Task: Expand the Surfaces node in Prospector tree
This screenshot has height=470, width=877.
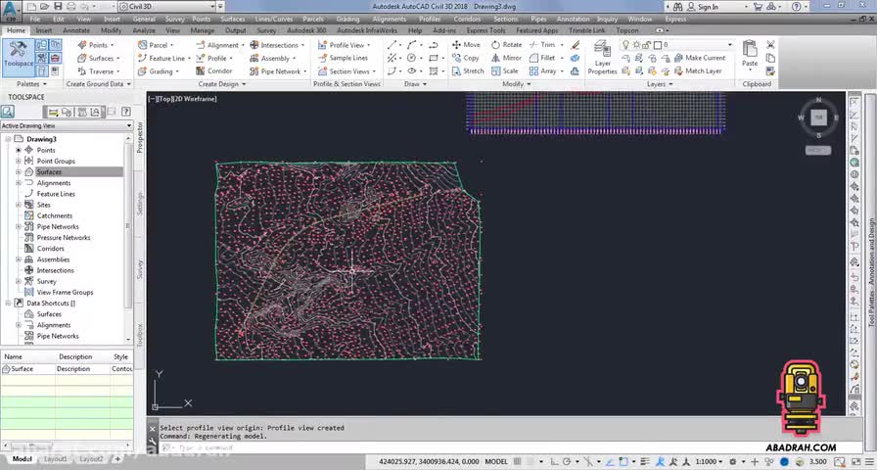Action: 18,172
